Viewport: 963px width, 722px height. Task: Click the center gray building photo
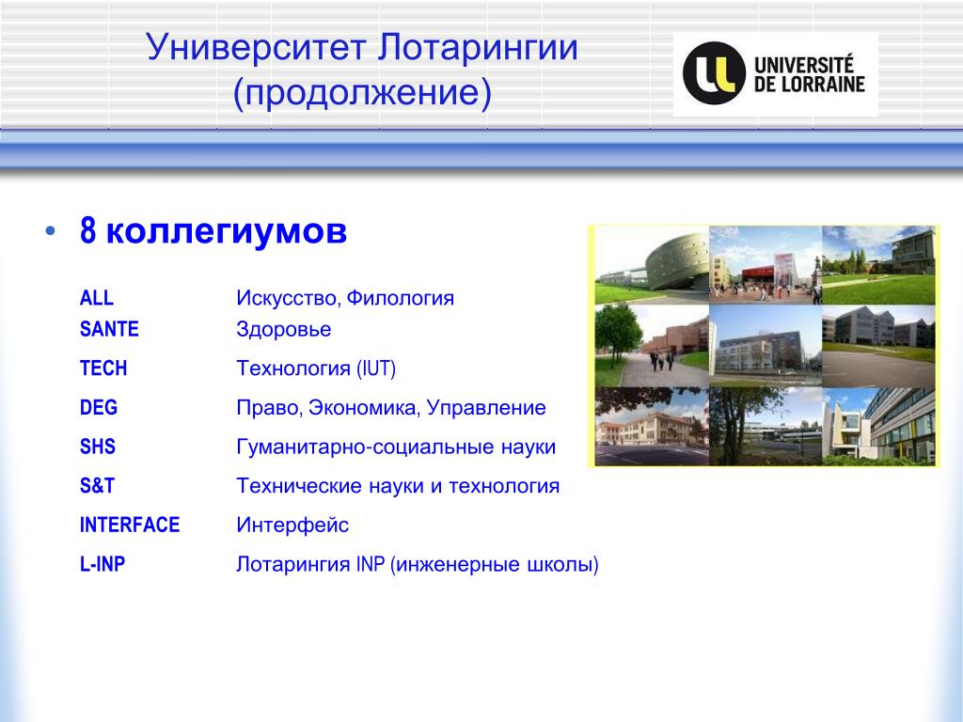click(766, 346)
